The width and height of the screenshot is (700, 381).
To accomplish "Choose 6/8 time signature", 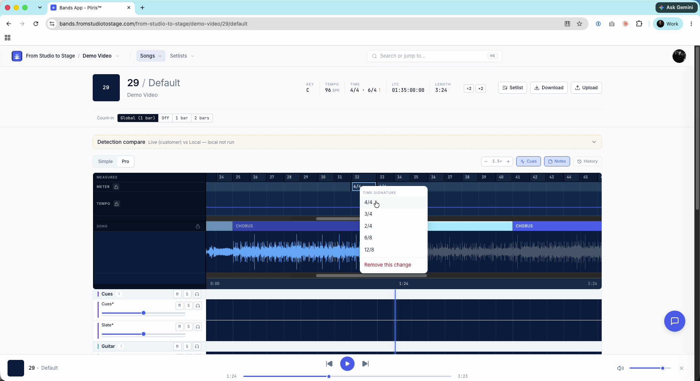I will (394, 238).
